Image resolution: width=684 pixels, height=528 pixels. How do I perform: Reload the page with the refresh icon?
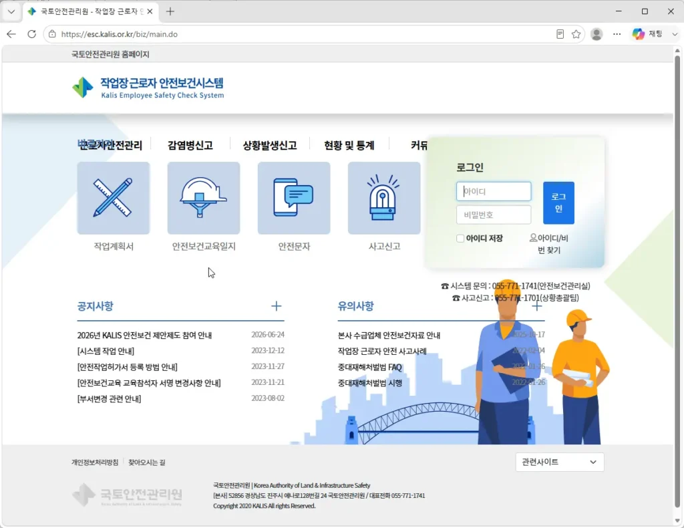click(31, 34)
